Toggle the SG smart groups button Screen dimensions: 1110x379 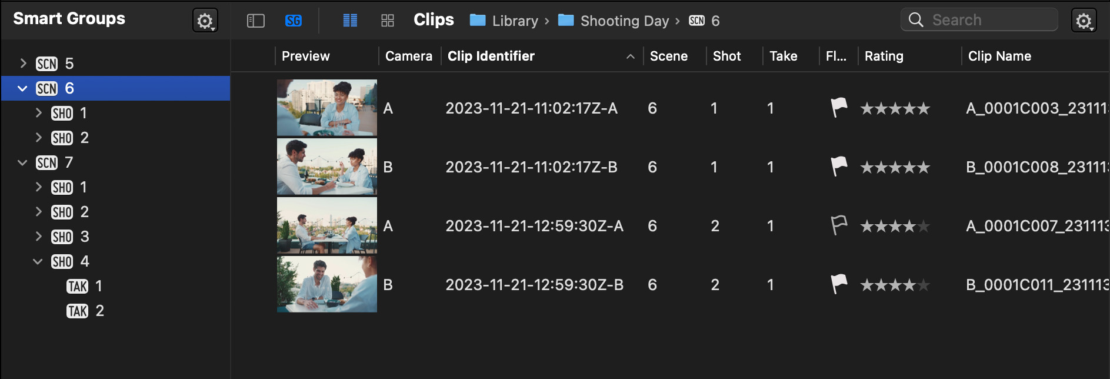point(294,21)
